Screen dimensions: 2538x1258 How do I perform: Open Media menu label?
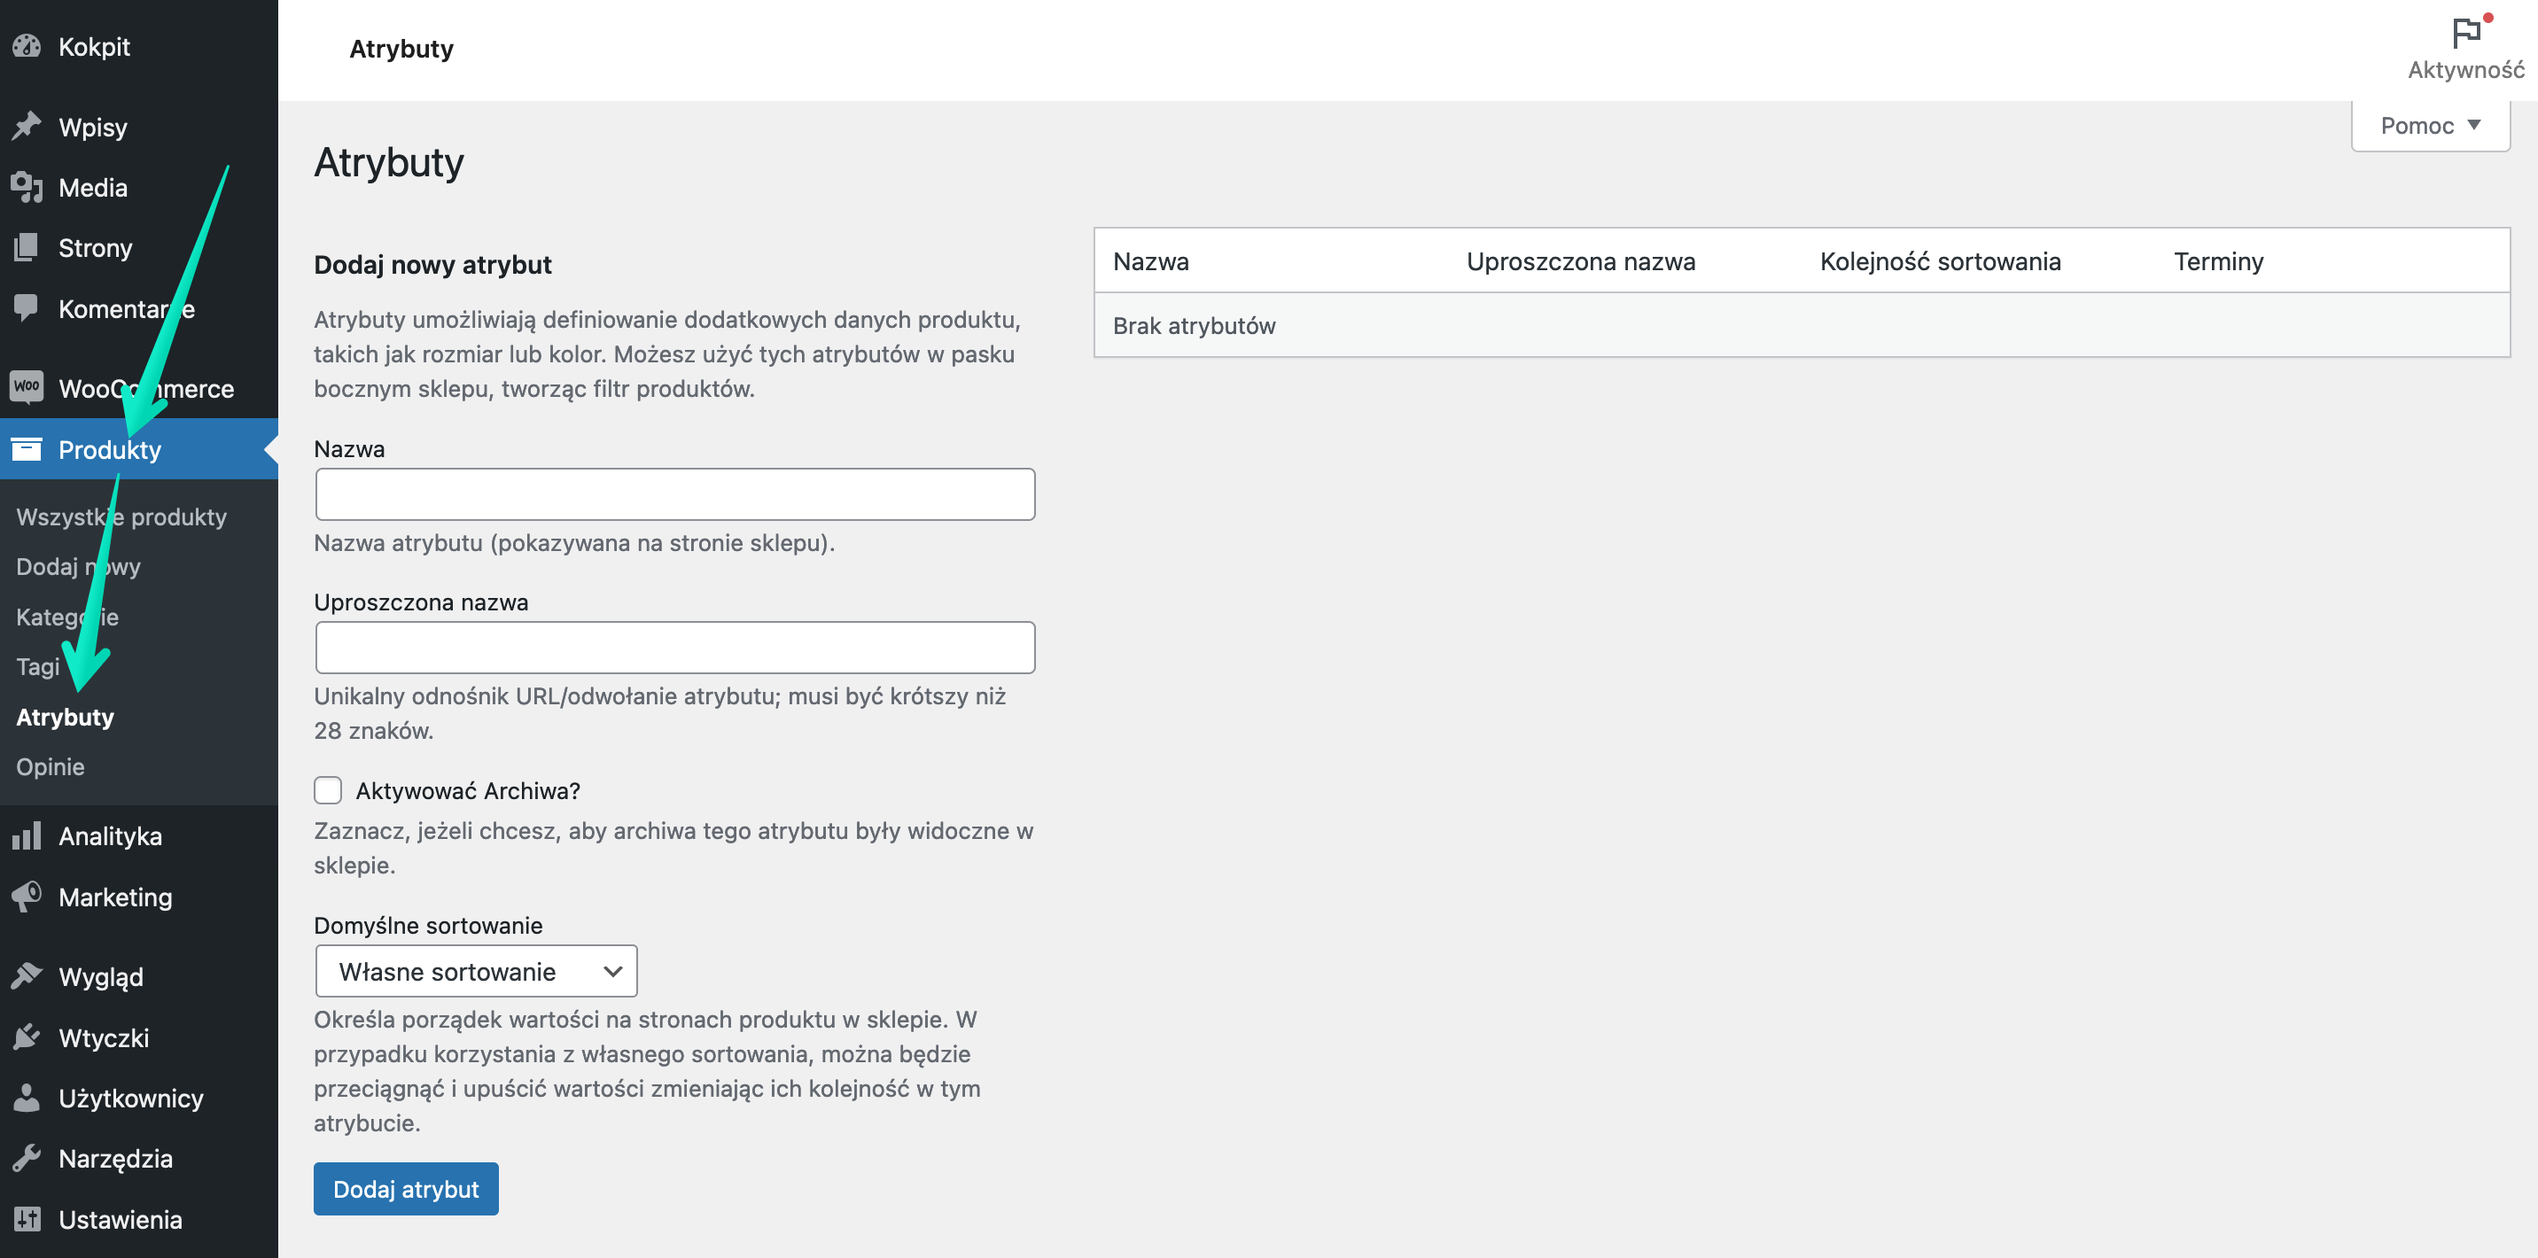point(93,187)
